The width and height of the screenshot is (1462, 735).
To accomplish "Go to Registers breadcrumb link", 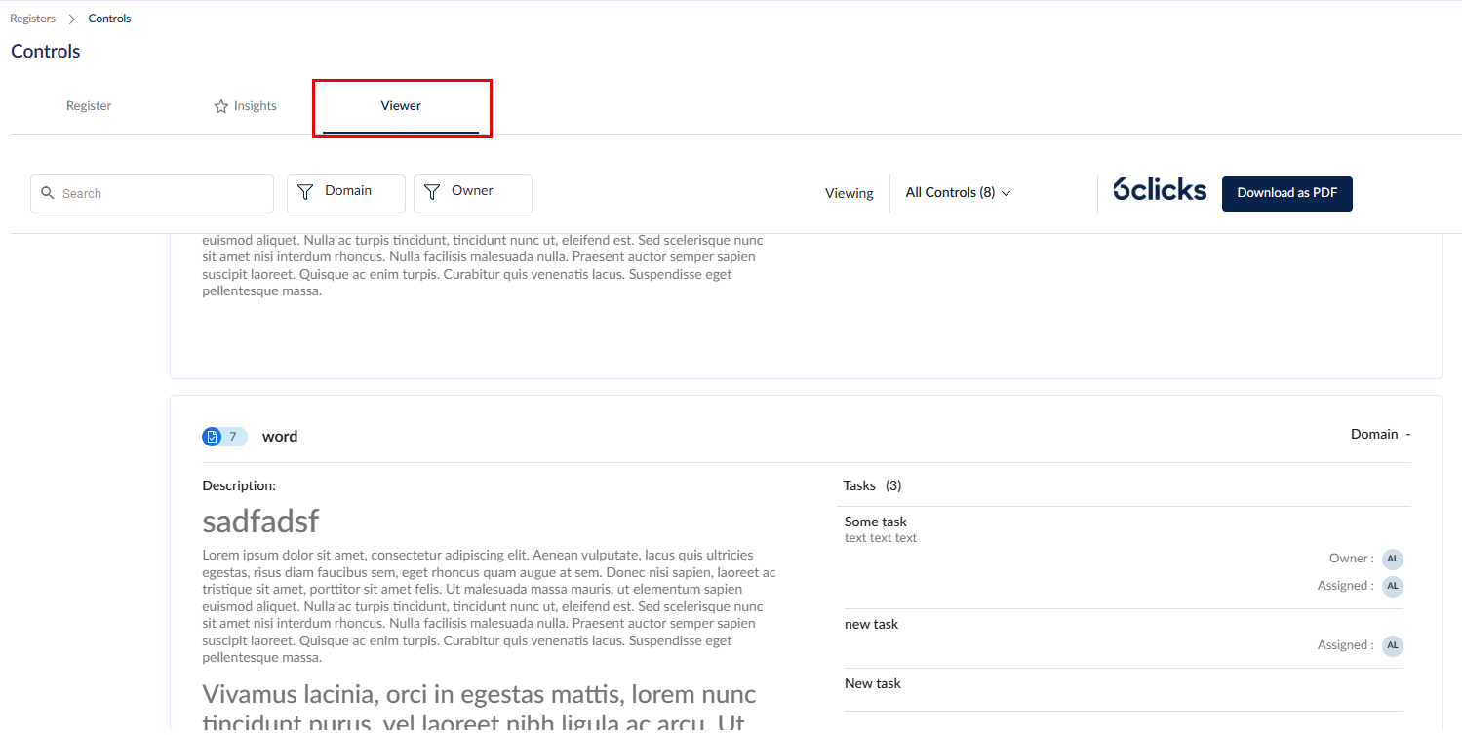I will (32, 19).
